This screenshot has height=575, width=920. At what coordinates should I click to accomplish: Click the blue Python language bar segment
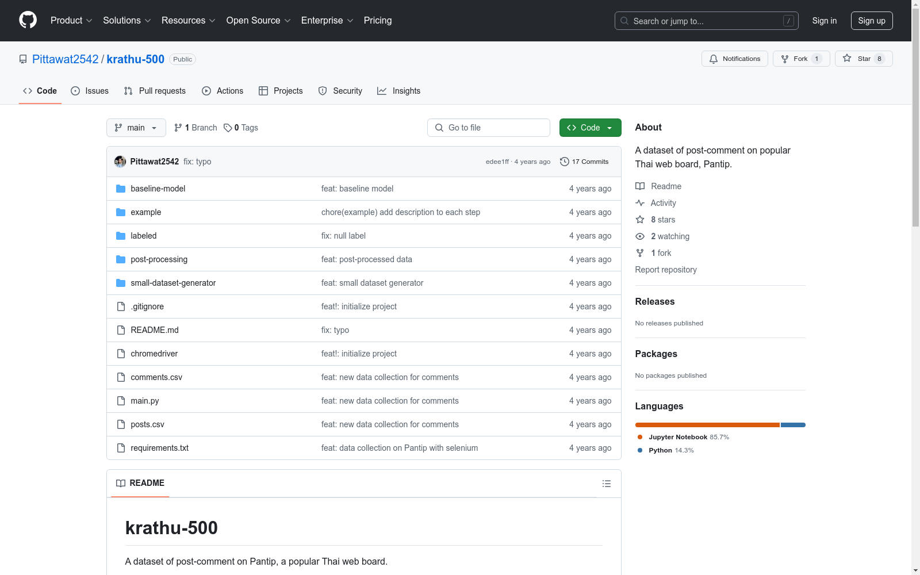tap(793, 425)
